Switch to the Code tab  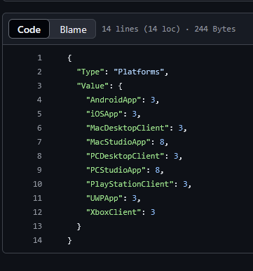coord(29,29)
